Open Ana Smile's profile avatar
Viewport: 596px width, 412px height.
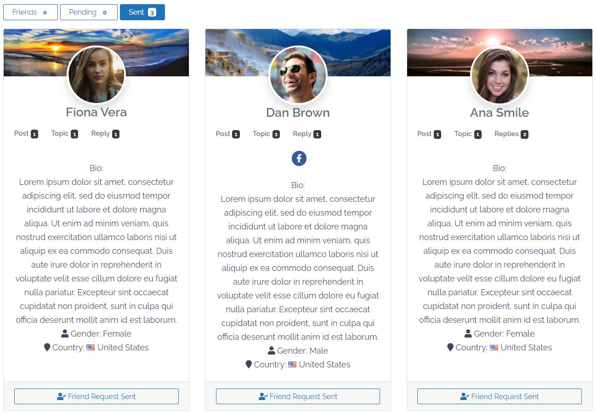[500, 75]
